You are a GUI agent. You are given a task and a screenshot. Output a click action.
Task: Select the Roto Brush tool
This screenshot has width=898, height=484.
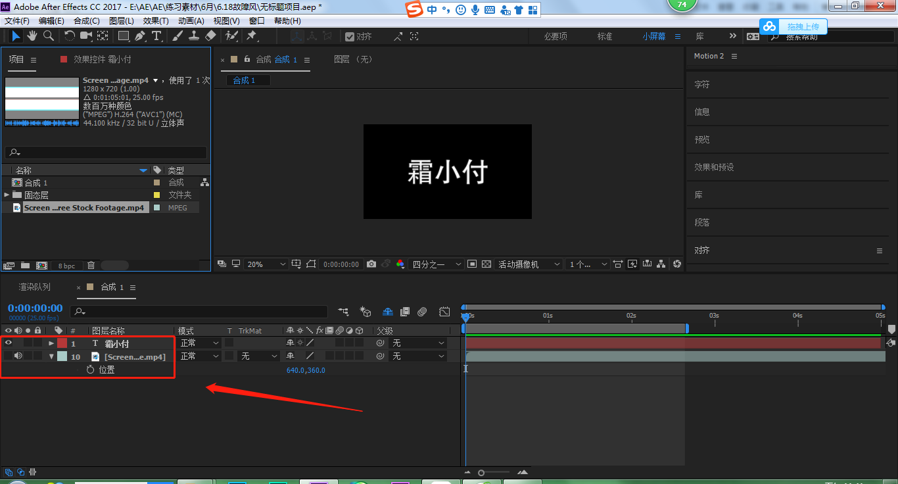pyautogui.click(x=231, y=36)
